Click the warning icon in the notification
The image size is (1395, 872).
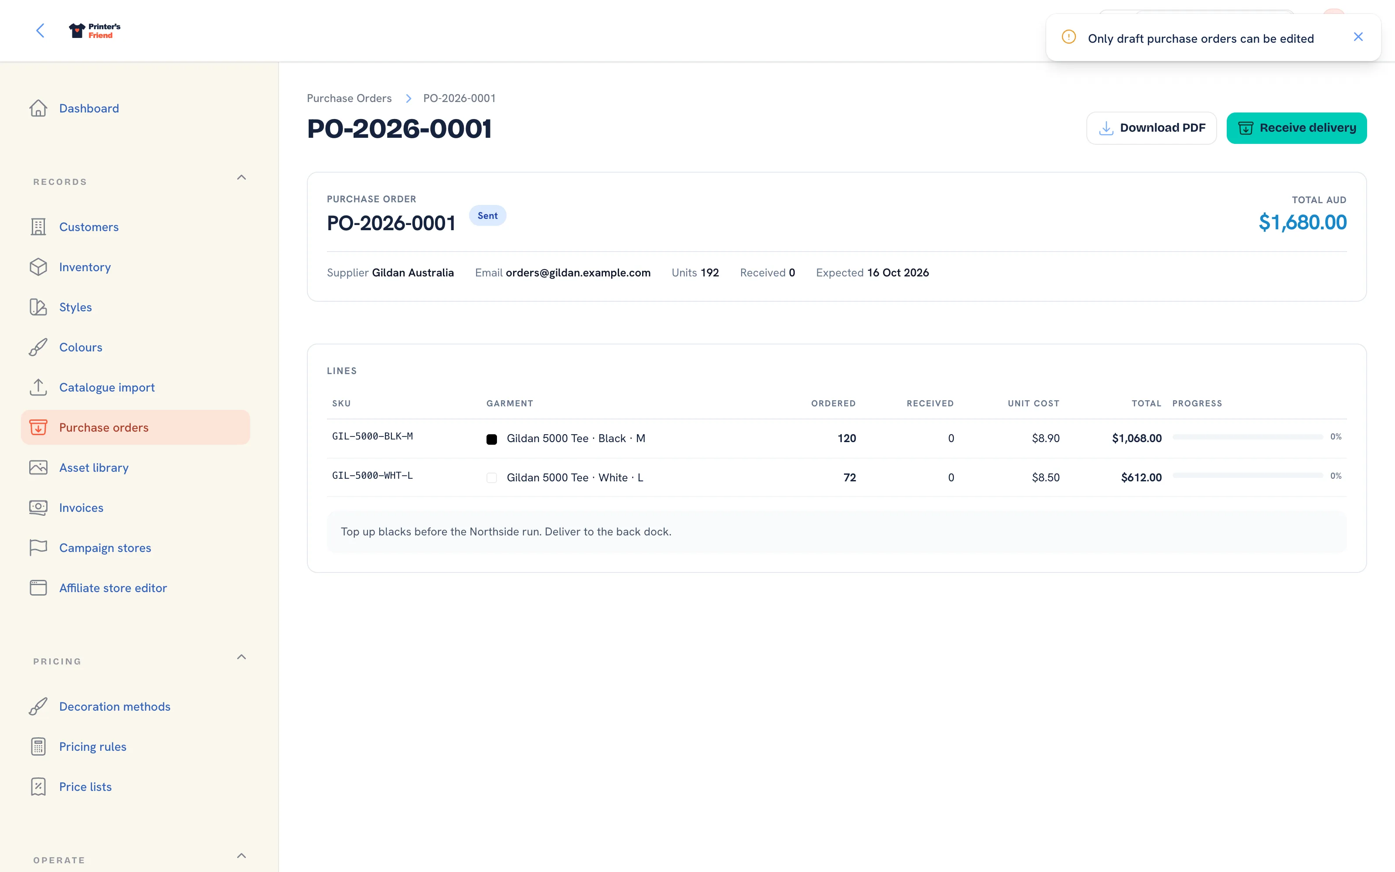point(1069,37)
